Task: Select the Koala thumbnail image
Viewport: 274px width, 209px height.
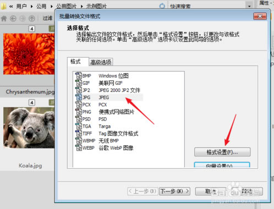Action: tap(29, 128)
